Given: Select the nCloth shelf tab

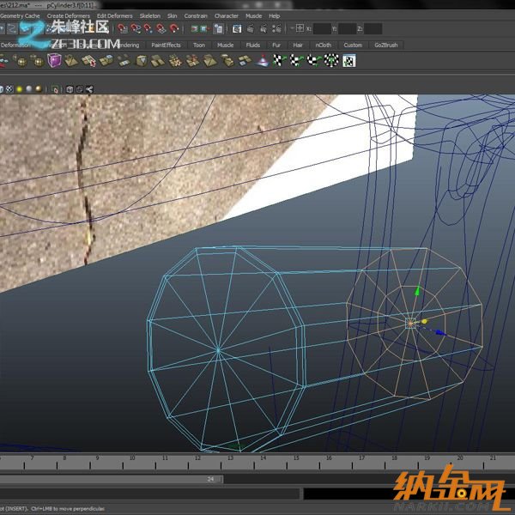Looking at the screenshot, I should (323, 45).
